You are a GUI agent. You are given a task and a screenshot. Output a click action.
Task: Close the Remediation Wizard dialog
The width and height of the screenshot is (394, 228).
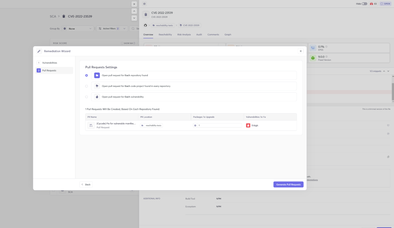[x=301, y=51]
